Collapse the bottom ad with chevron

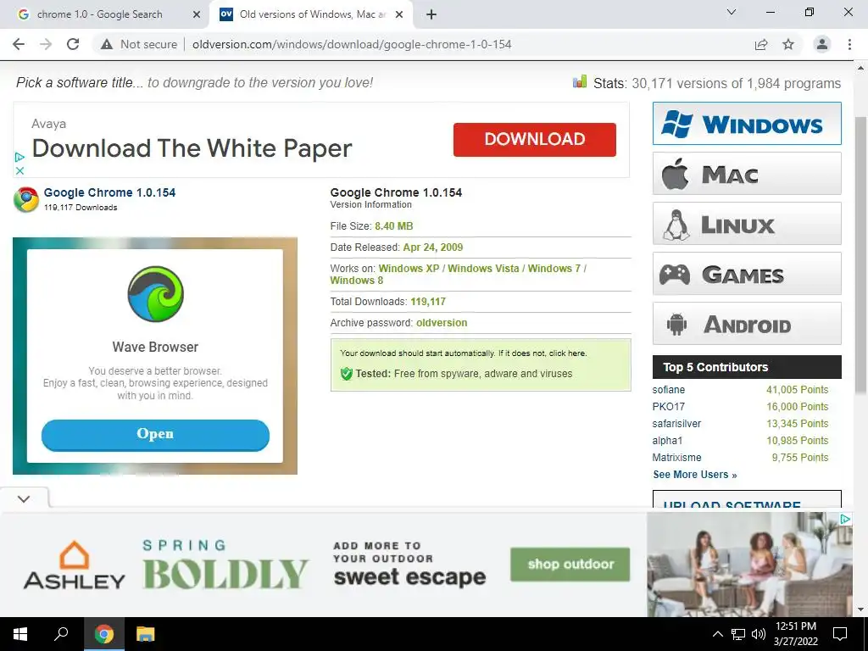pos(24,498)
